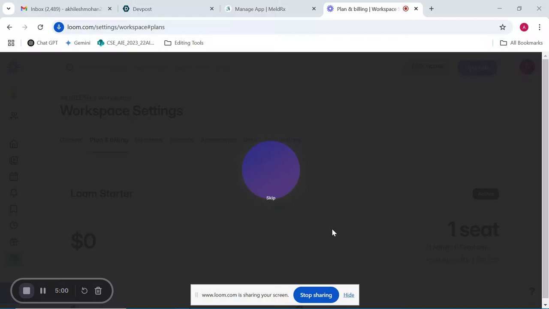Bookmark this page with the star icon
The height and width of the screenshot is (309, 549).
pyautogui.click(x=503, y=27)
